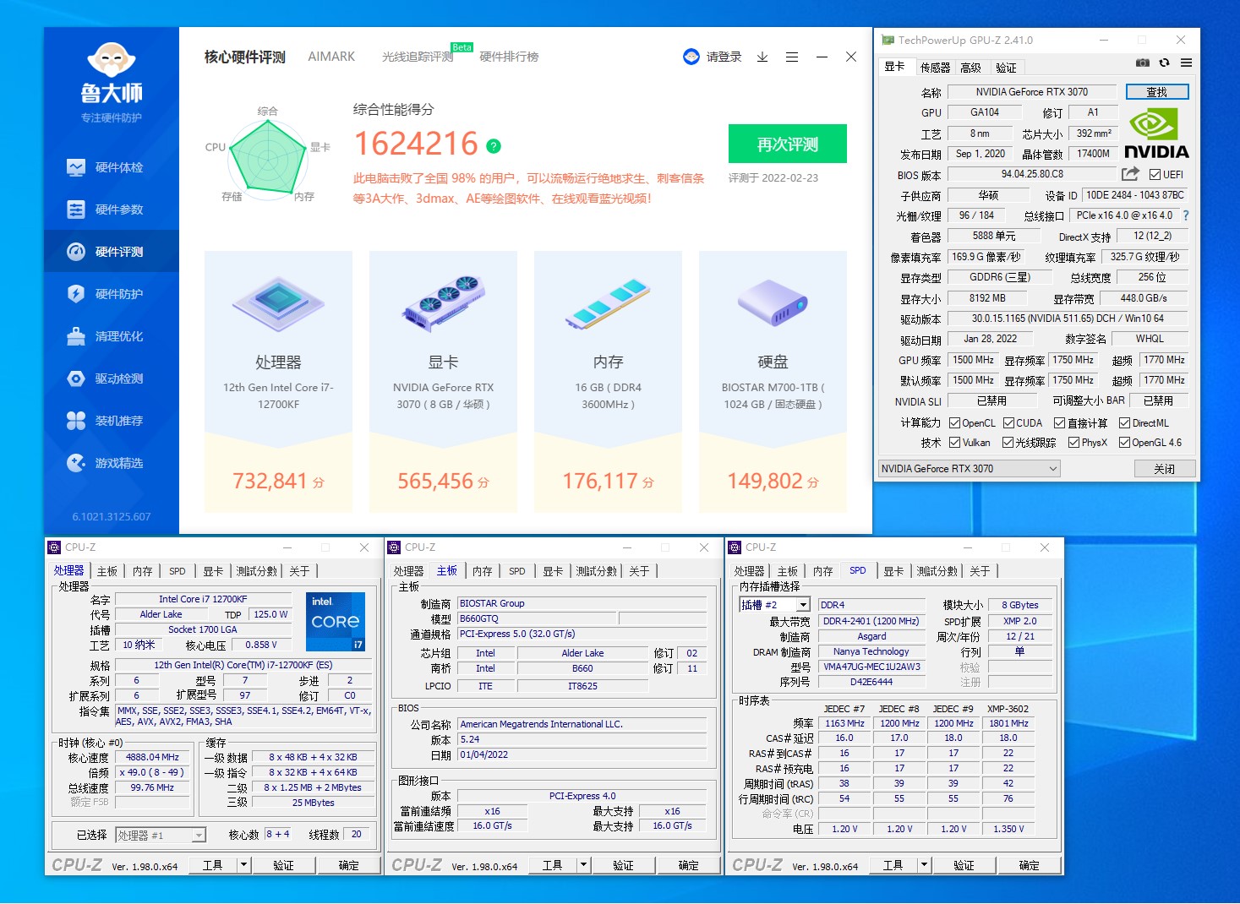This screenshot has width=1240, height=904.
Task: Toggle Vulkan checkbox in GPU-Z
Action: (x=954, y=443)
